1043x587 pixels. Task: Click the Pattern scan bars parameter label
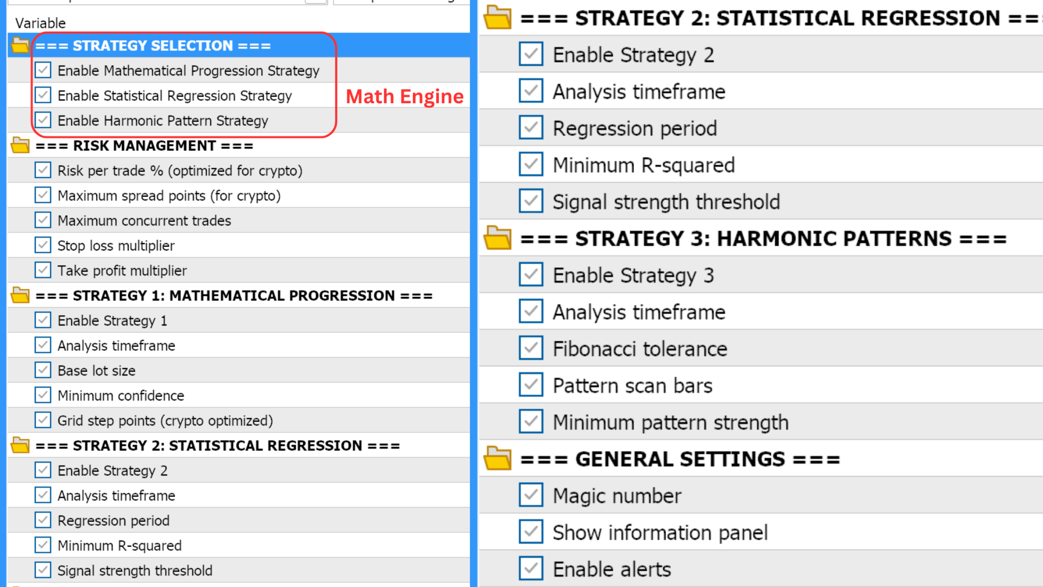click(x=632, y=385)
